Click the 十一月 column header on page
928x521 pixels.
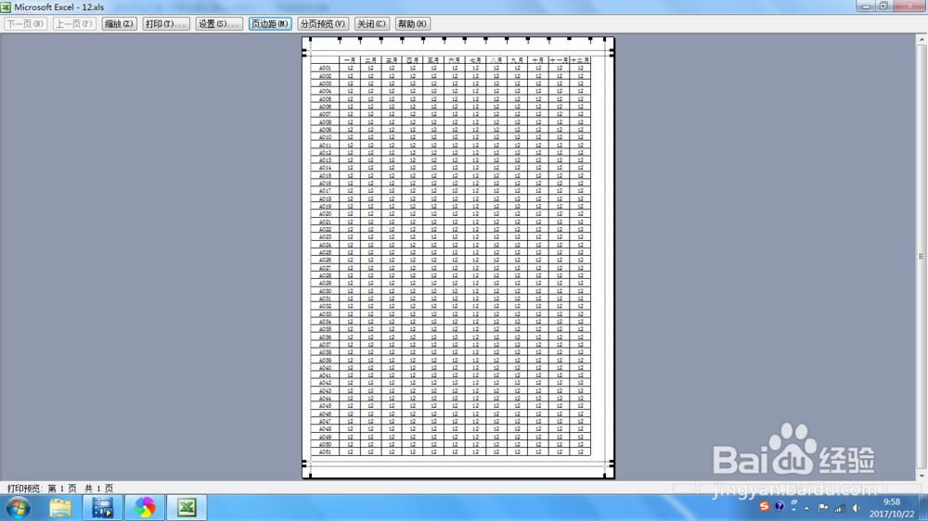pos(559,59)
